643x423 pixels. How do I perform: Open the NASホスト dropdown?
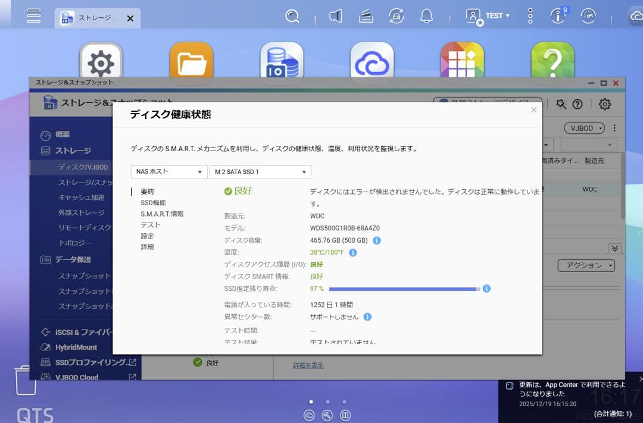tap(168, 171)
